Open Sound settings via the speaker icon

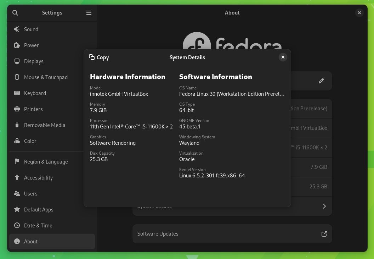point(17,29)
